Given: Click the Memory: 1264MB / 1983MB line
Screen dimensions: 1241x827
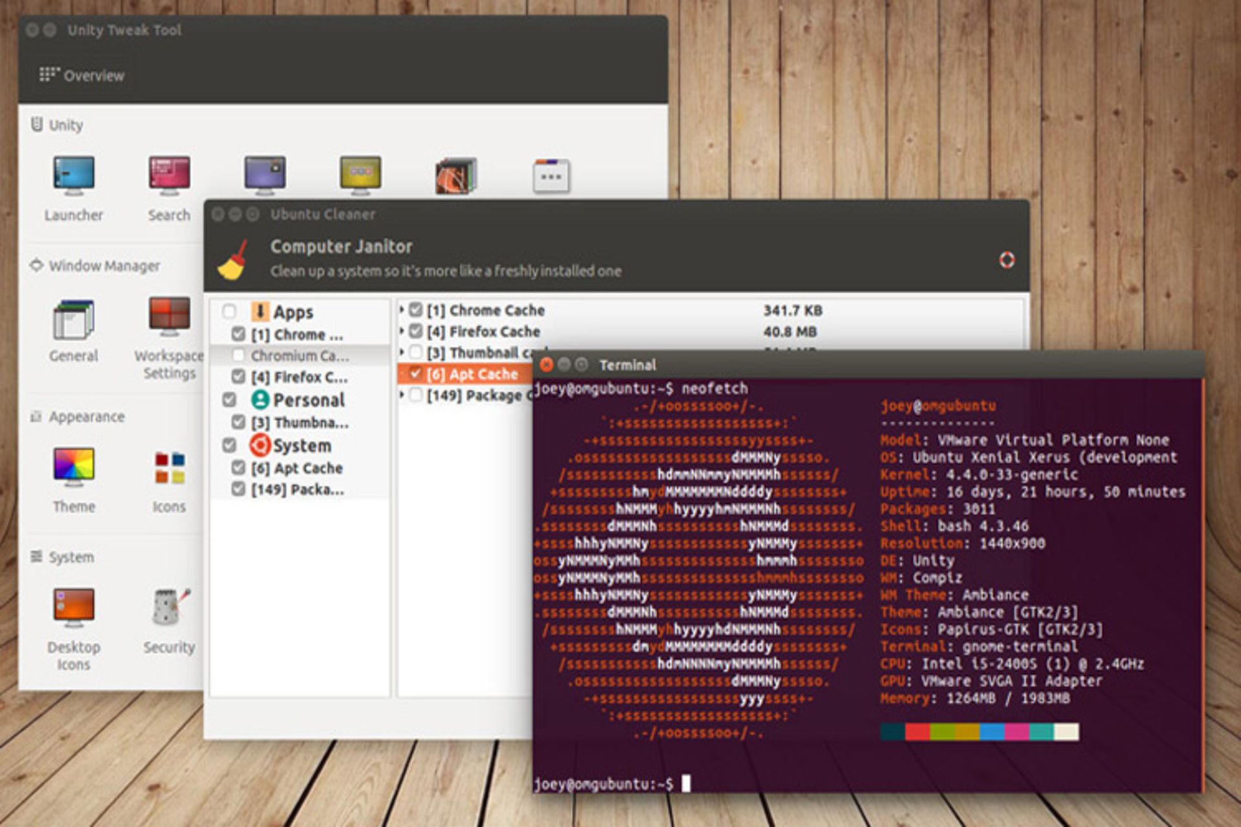Looking at the screenshot, I should point(975,698).
